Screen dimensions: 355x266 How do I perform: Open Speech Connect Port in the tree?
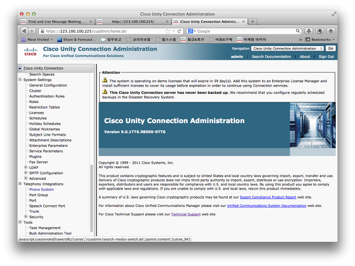coord(47,206)
